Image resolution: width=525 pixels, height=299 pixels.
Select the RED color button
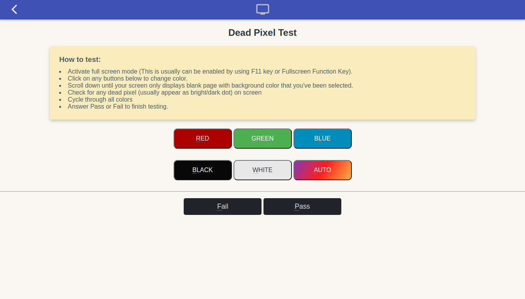203,139
